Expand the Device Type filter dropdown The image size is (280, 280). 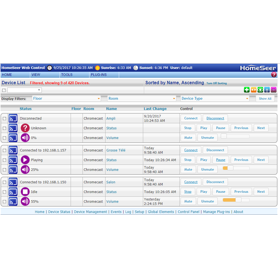(x=215, y=99)
